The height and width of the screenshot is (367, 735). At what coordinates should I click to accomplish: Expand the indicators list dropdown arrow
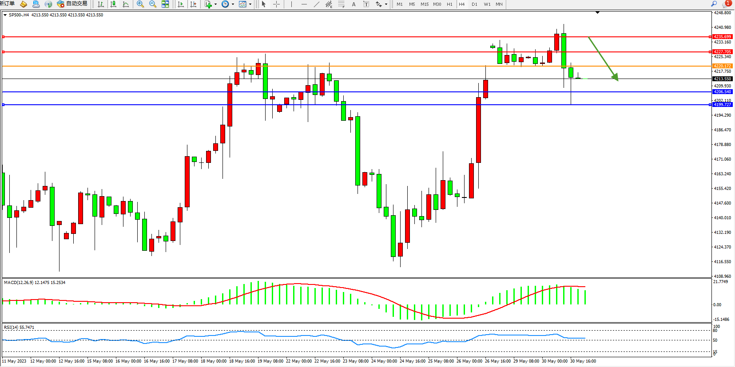[216, 4]
